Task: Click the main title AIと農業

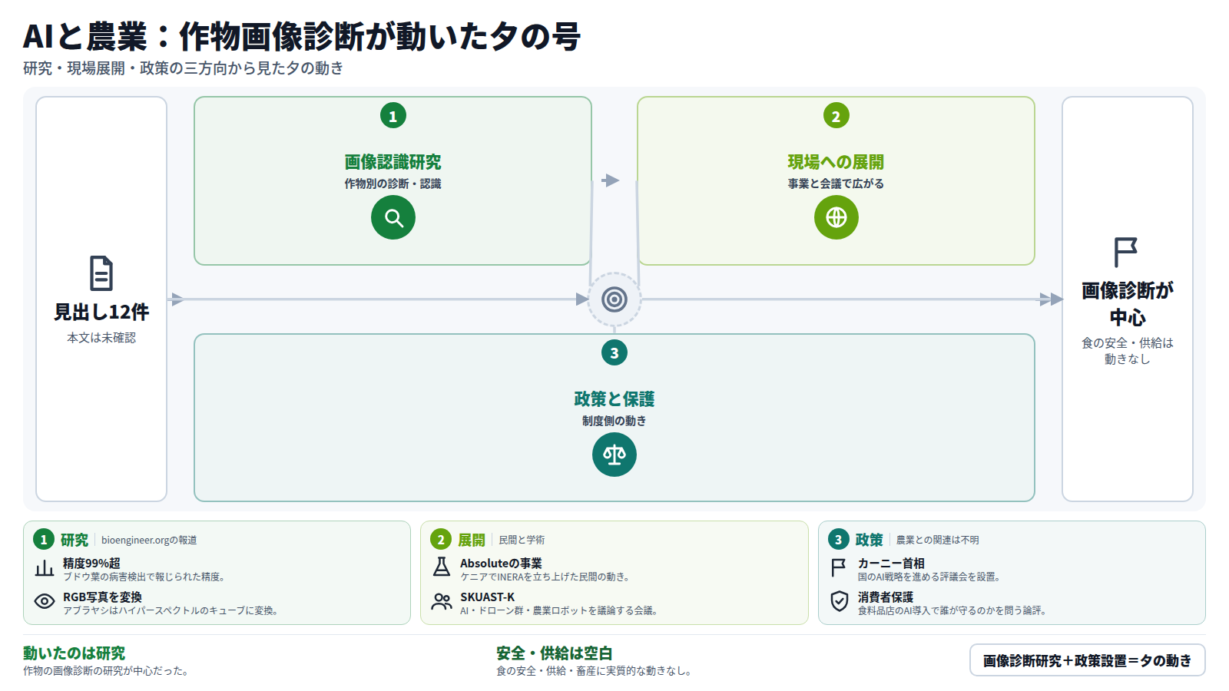Action: (301, 36)
